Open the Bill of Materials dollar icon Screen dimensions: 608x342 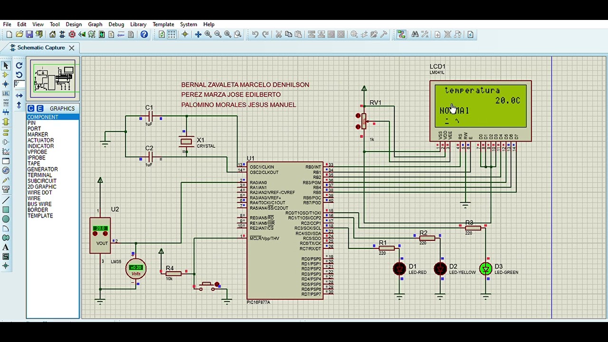(x=111, y=34)
